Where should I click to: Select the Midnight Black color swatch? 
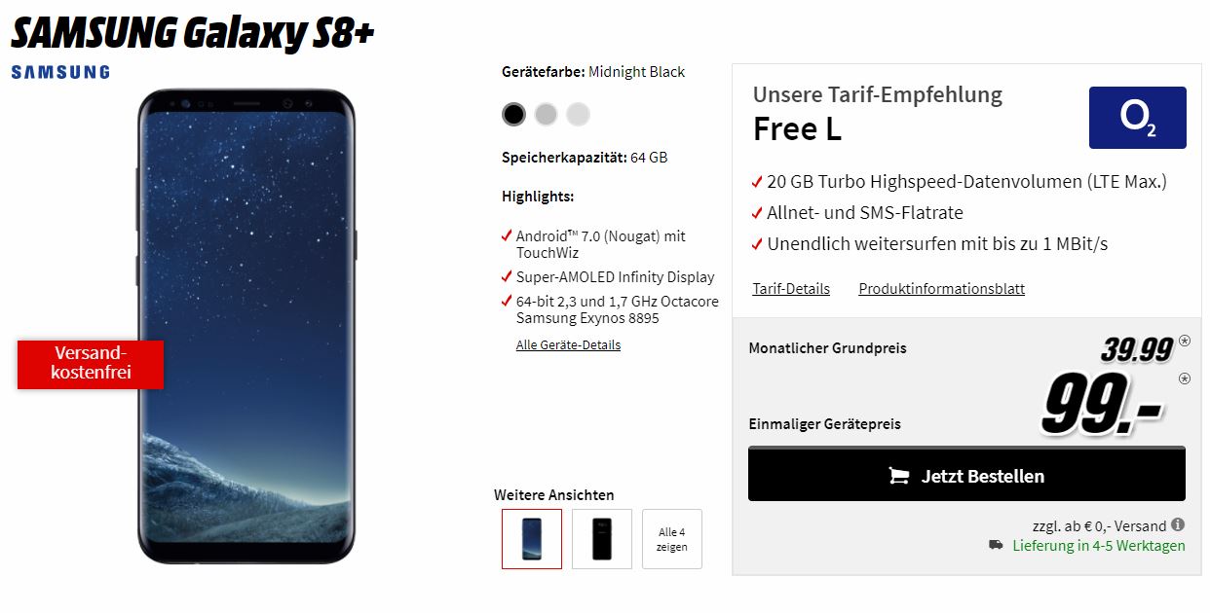coord(513,115)
